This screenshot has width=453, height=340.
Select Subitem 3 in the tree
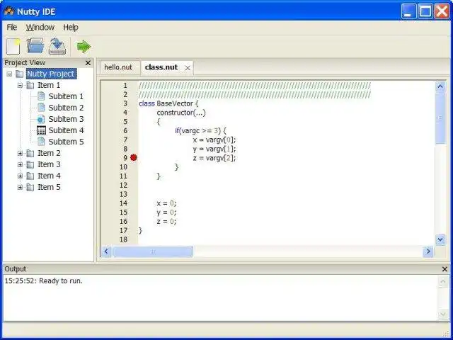[66, 119]
